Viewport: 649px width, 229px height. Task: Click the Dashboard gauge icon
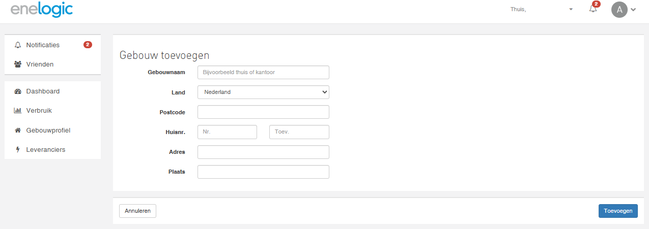pyautogui.click(x=18, y=91)
